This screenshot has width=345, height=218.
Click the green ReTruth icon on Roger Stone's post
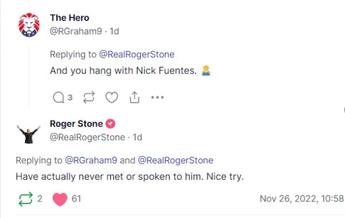pos(25,199)
